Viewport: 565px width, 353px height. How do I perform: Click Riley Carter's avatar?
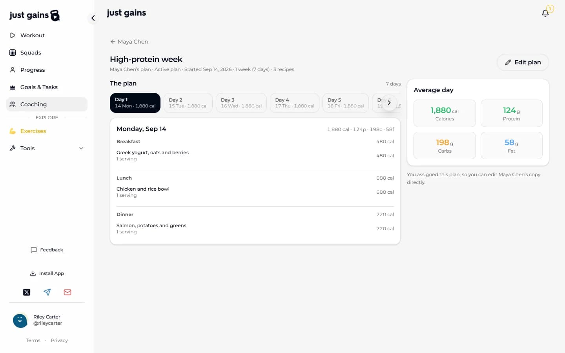[x=20, y=320]
